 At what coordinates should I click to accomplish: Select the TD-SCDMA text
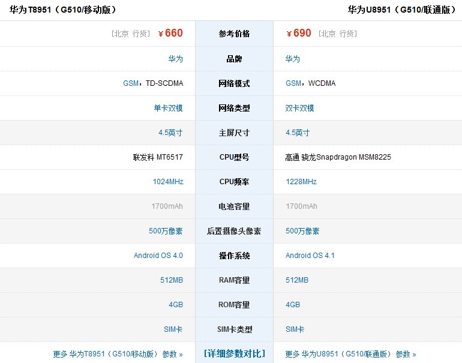(x=164, y=83)
